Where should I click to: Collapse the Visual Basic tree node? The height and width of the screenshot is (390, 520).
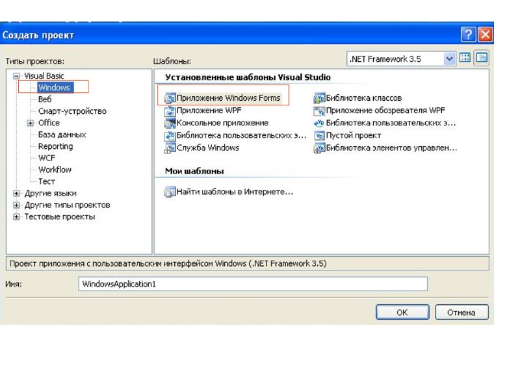[16, 76]
